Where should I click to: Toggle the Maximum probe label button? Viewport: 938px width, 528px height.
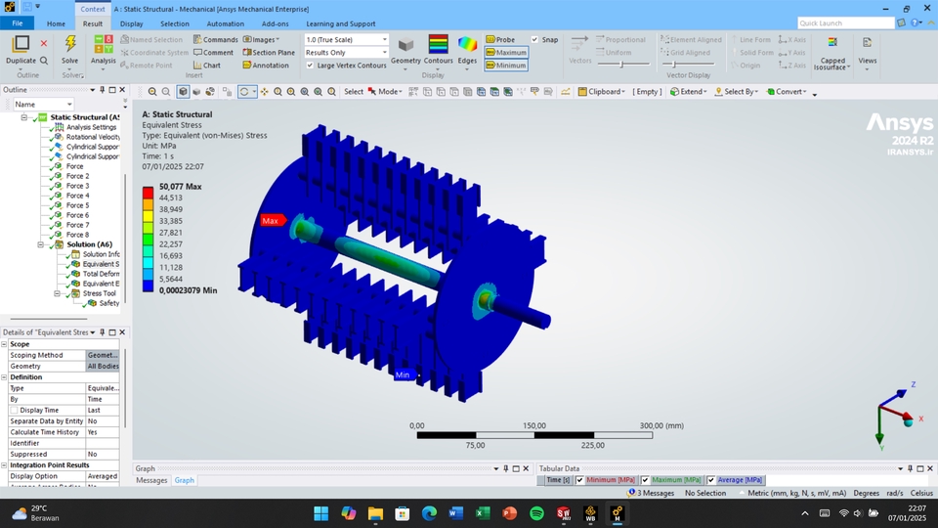coord(506,52)
